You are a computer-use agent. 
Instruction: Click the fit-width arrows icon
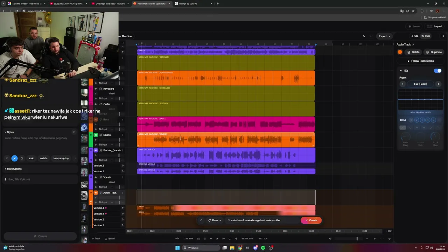coord(382,239)
